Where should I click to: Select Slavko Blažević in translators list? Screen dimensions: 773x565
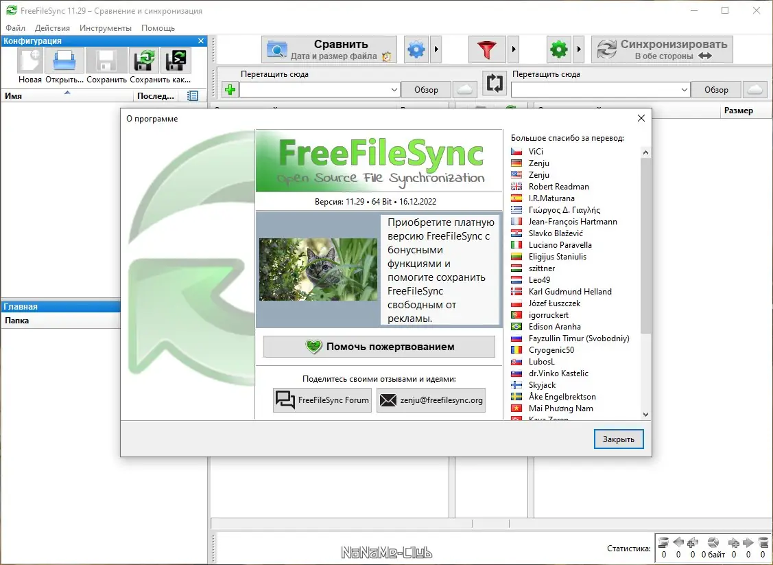556,233
